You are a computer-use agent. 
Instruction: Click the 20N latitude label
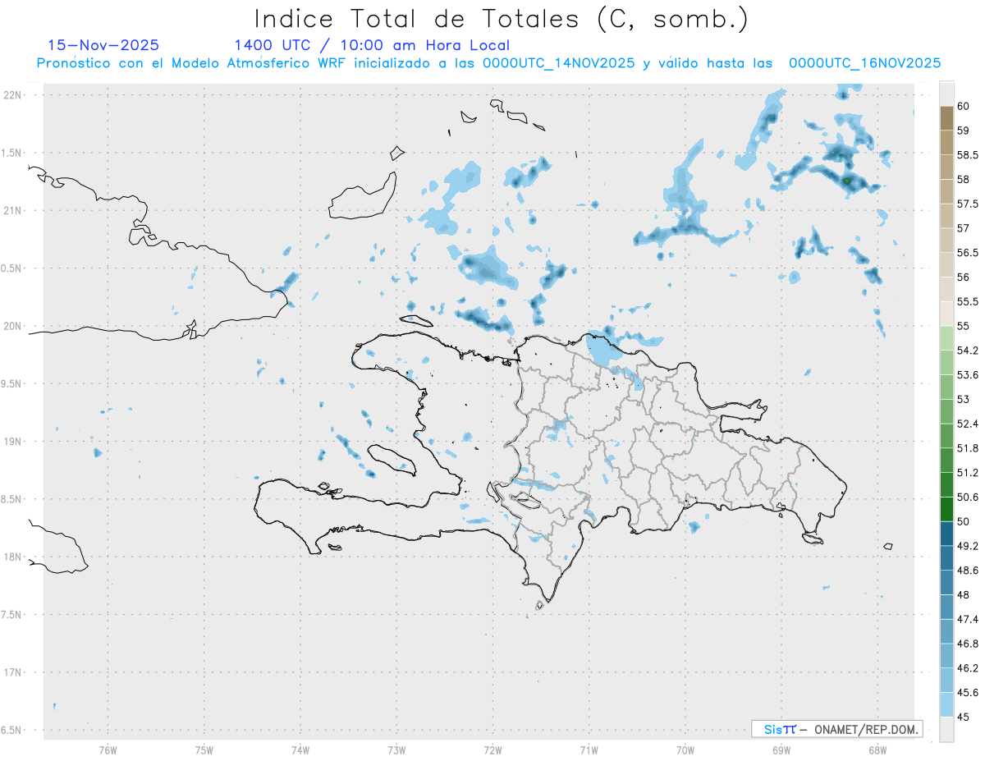11,326
